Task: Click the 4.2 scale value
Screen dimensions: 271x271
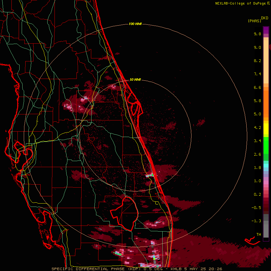Action: point(257,128)
